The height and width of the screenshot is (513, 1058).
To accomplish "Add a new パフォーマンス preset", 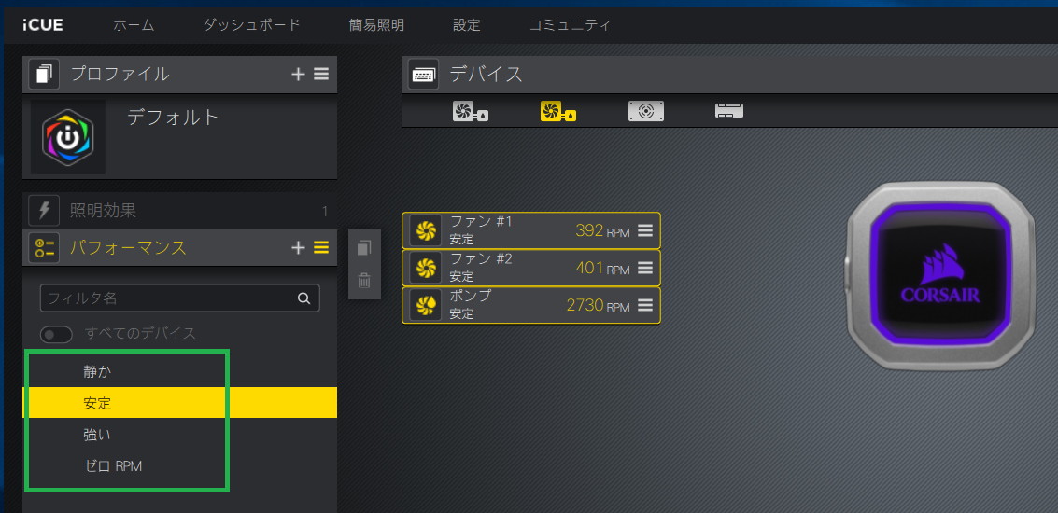I will (298, 247).
